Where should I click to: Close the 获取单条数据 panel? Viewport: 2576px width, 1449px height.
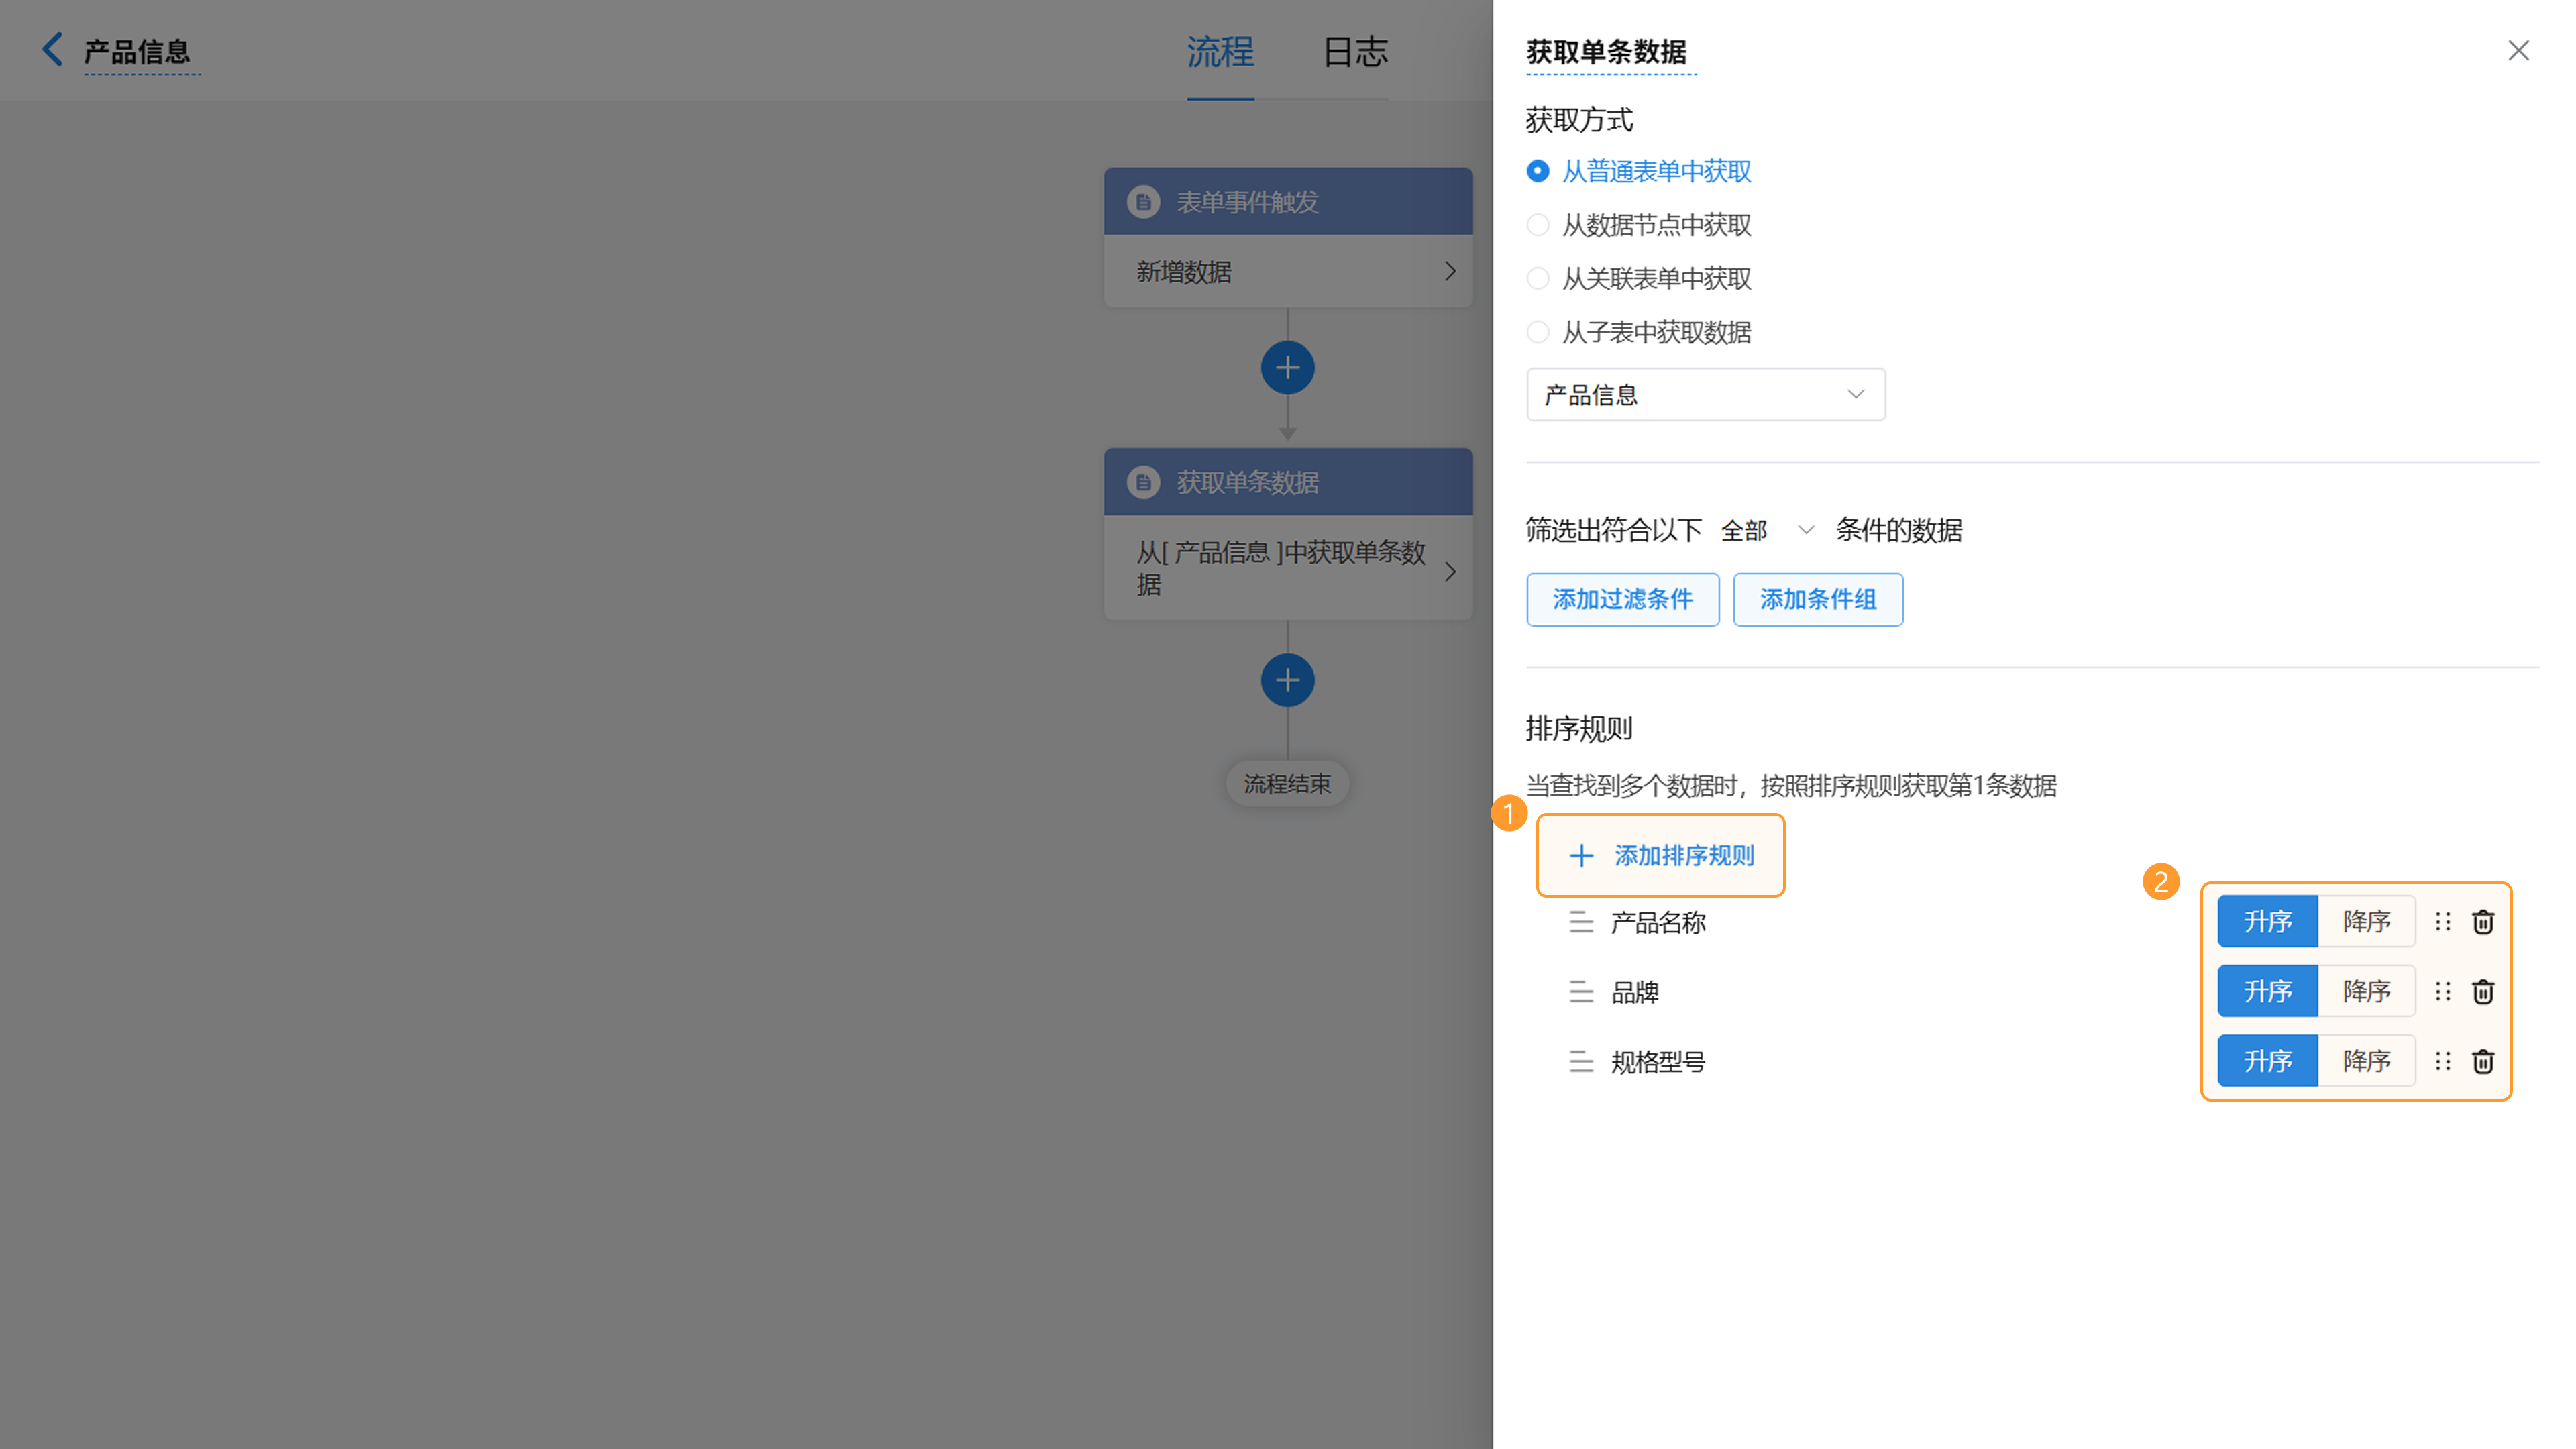[2518, 51]
